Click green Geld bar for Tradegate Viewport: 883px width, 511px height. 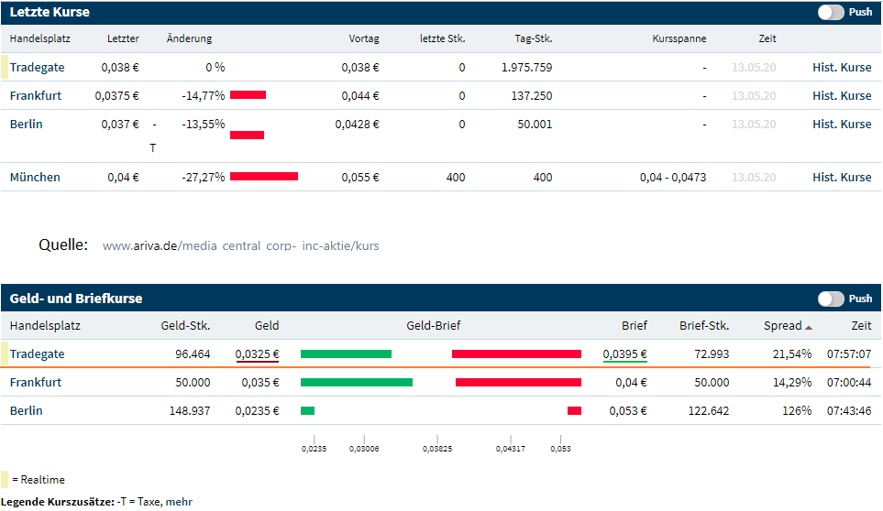(346, 353)
